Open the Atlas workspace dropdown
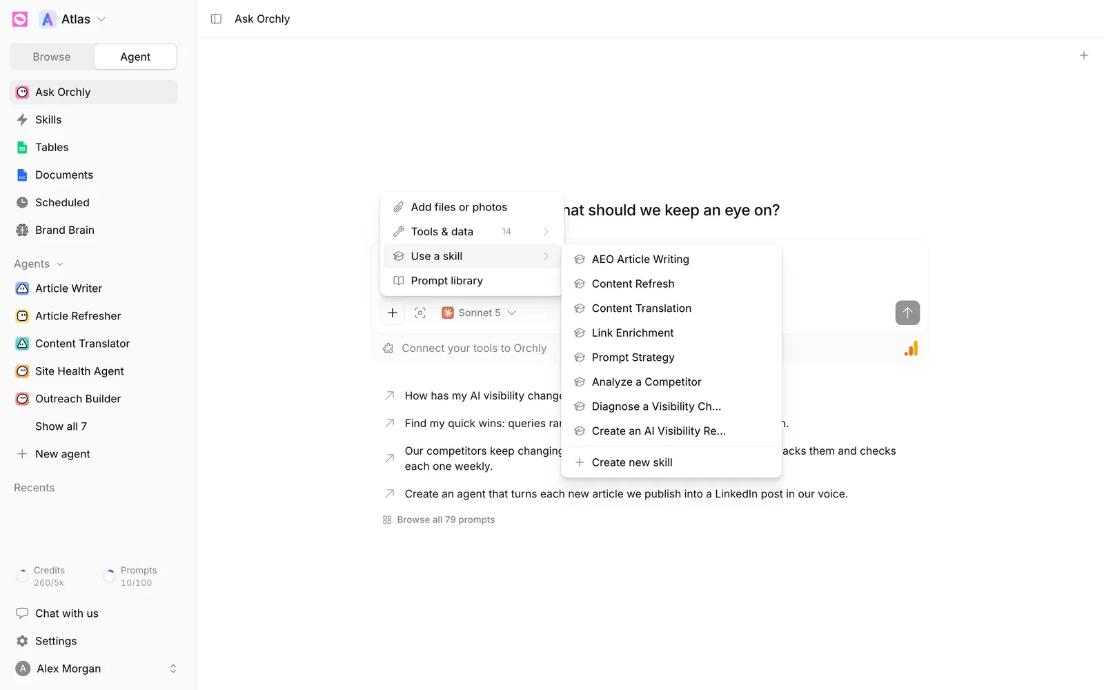Viewport: 1104px width, 690px height. (72, 19)
